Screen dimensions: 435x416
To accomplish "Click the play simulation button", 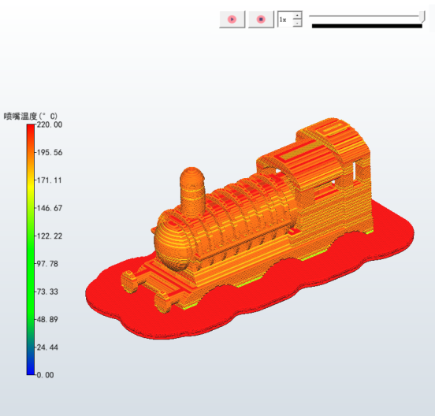I will pos(232,19).
